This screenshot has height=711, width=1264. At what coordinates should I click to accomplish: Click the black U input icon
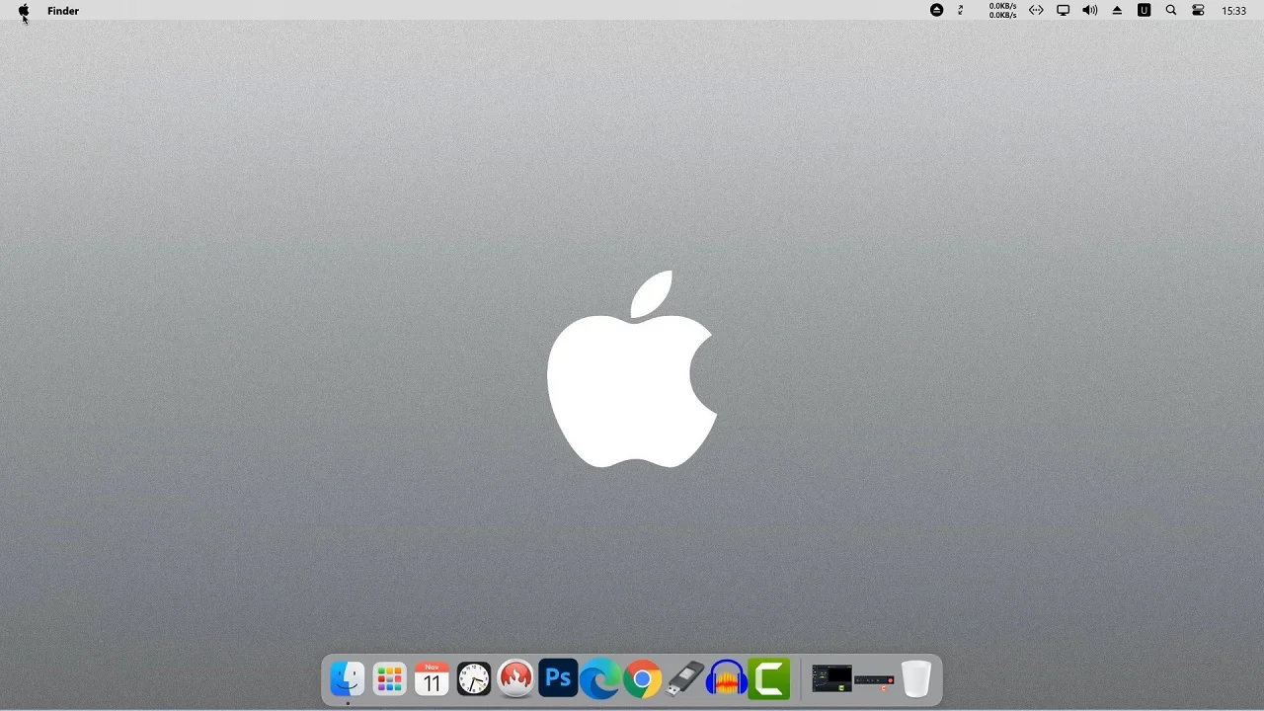[1144, 11]
